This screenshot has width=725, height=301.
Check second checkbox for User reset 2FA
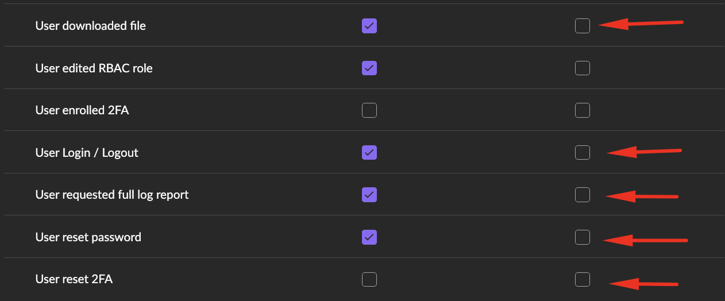(583, 280)
